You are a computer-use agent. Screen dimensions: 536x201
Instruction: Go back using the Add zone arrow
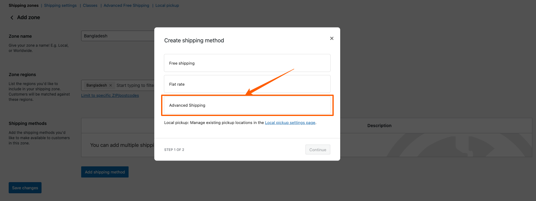(12, 18)
